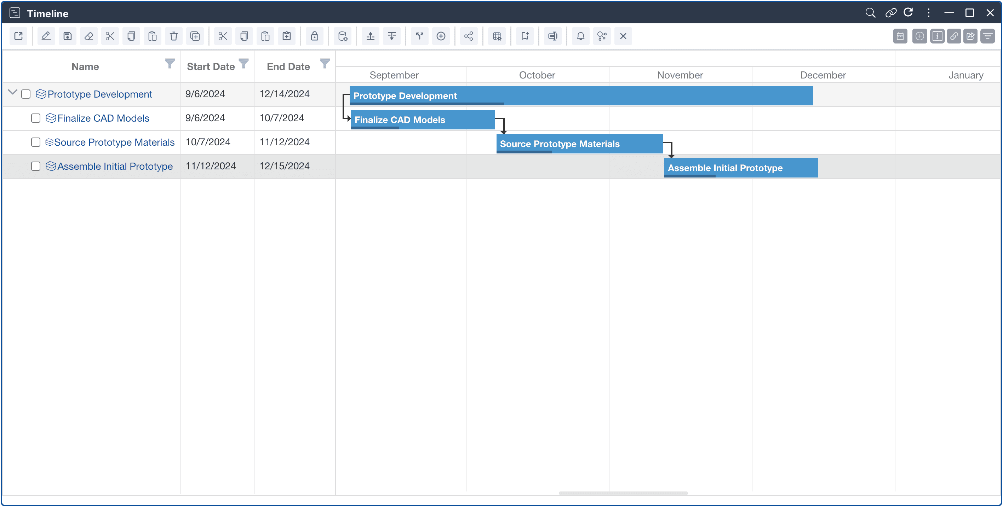
Task: Open search in the title bar
Action: [870, 13]
